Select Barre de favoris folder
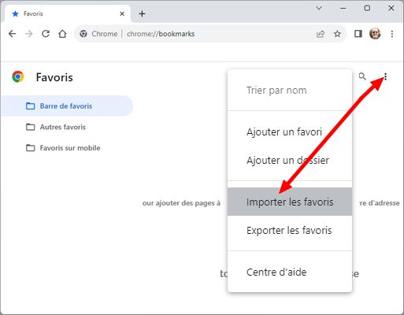The height and width of the screenshot is (315, 404). point(67,106)
